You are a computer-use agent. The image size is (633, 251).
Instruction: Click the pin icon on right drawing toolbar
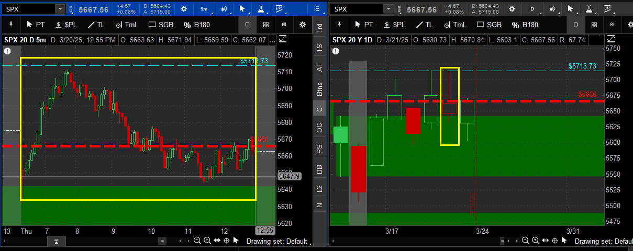pyautogui.click(x=338, y=25)
